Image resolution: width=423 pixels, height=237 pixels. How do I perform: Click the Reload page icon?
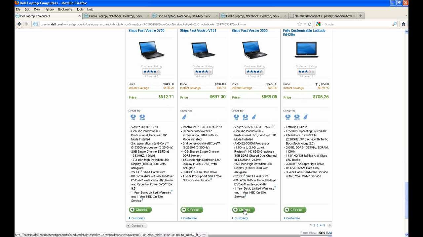click(310, 24)
